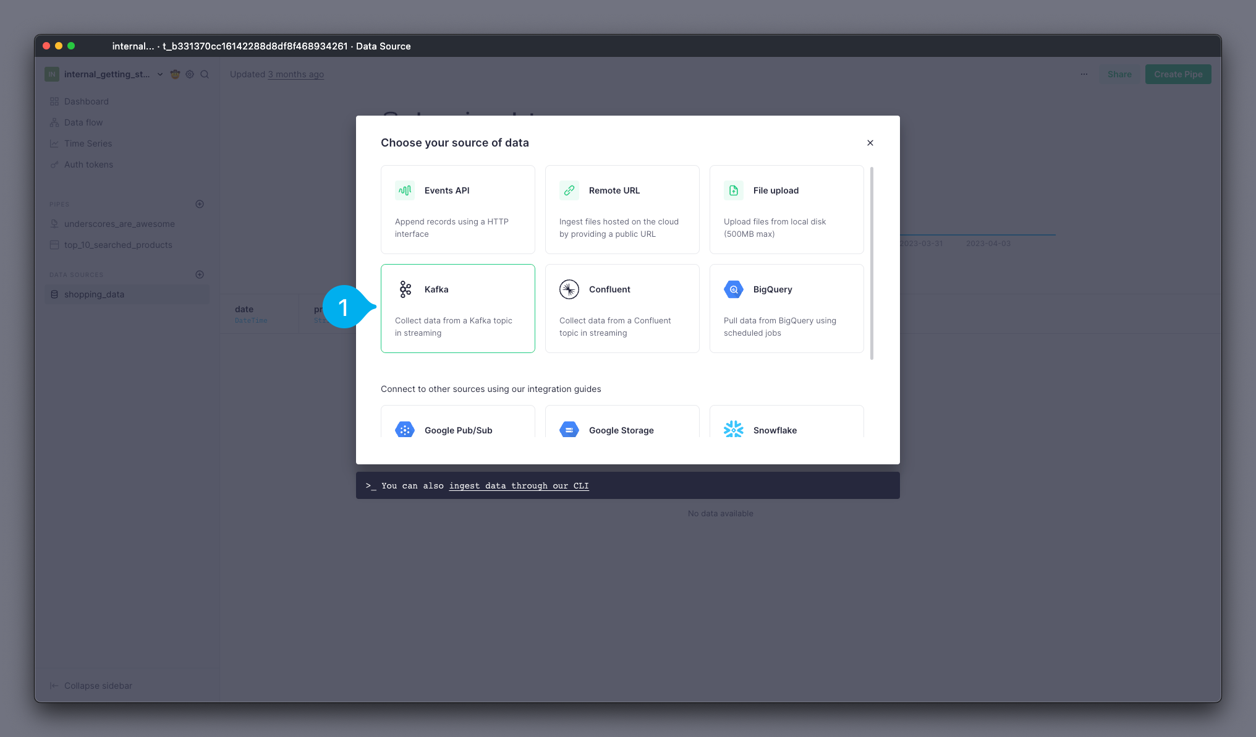
Task: Select the Kafka data source card
Action: tap(458, 309)
